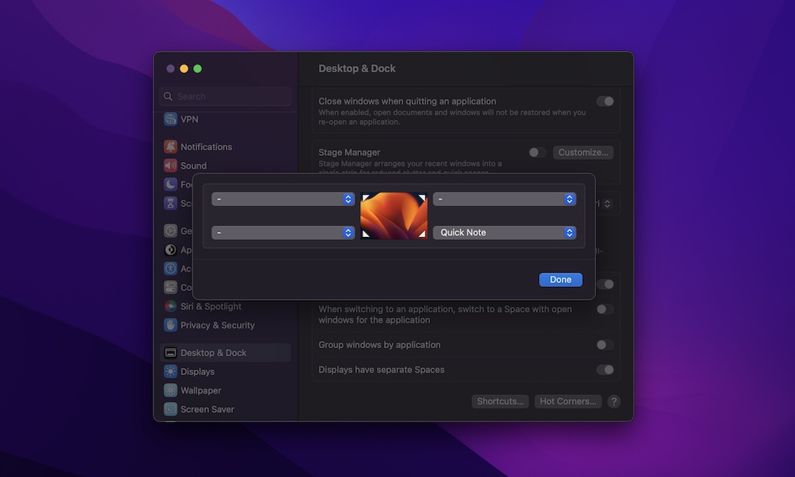The width and height of the screenshot is (795, 477).
Task: Click the help question mark button
Action: 614,401
